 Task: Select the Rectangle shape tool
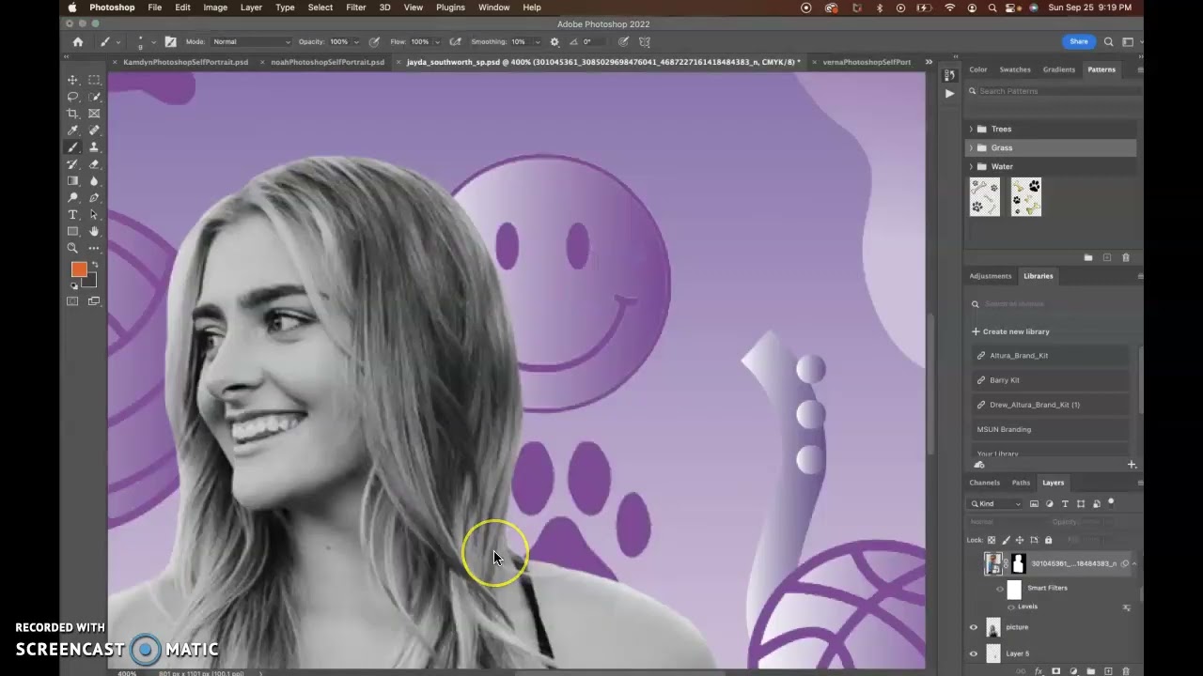(x=72, y=231)
